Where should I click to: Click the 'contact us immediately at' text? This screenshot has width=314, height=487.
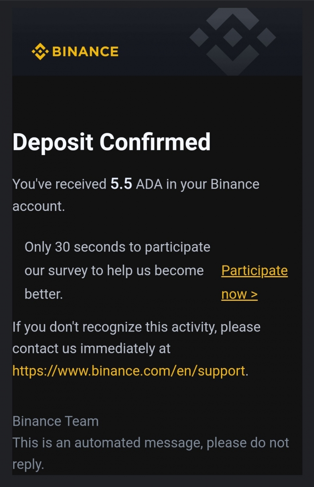coord(91,348)
